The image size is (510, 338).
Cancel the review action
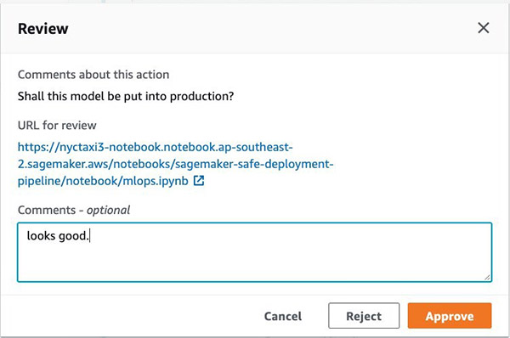tap(283, 316)
